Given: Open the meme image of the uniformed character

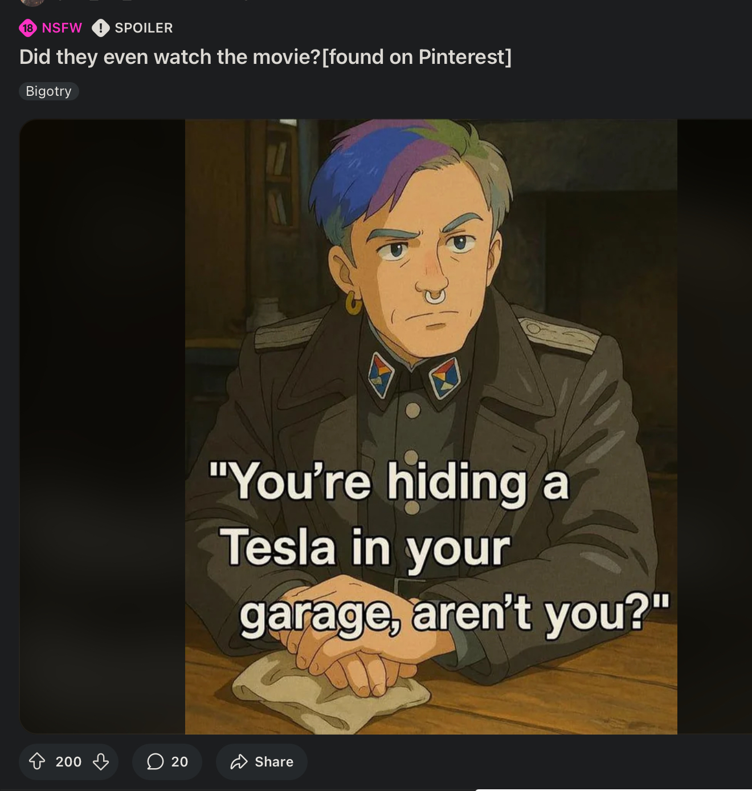Looking at the screenshot, I should coord(431,426).
